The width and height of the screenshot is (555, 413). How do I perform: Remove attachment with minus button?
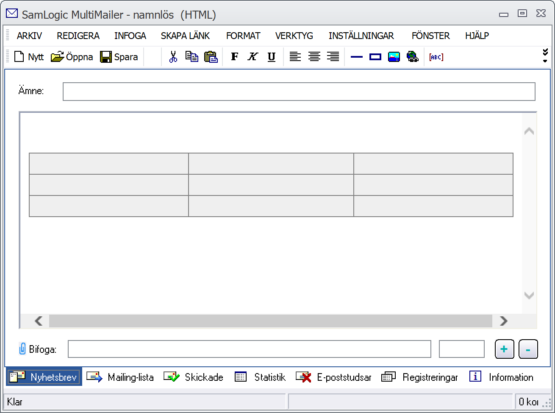click(528, 349)
